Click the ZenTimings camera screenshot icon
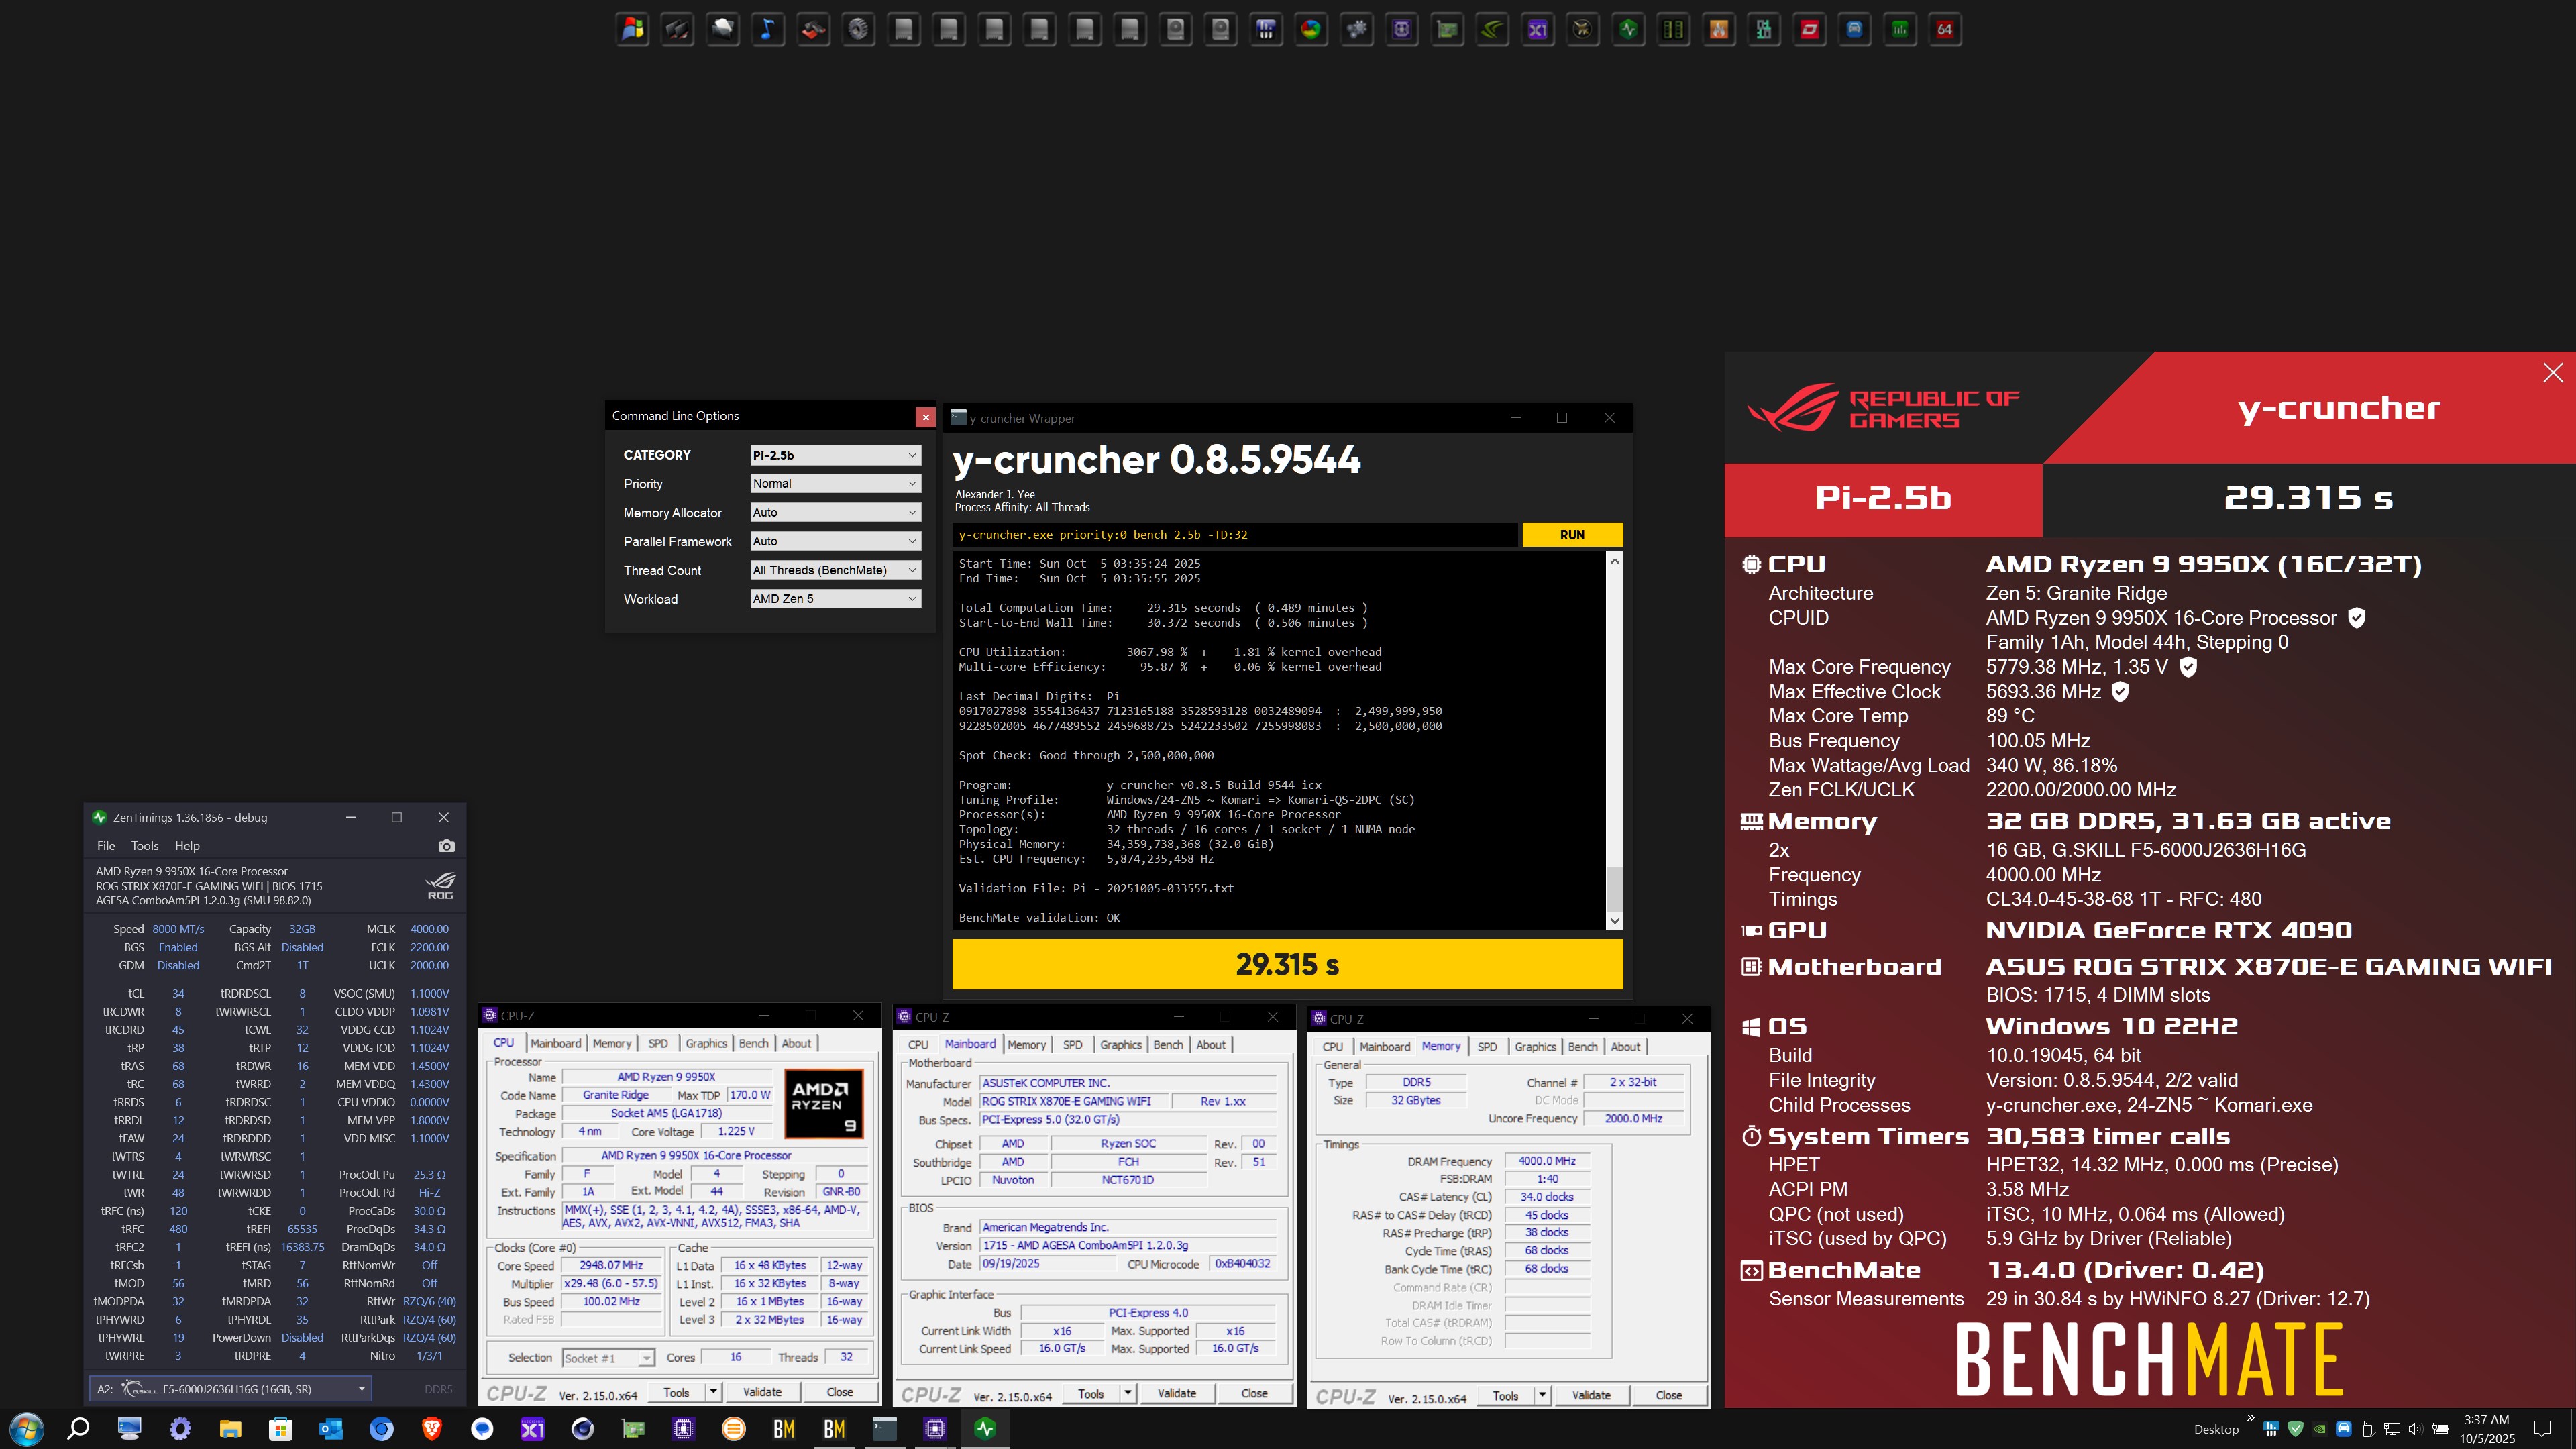This screenshot has width=2576, height=1449. 446,846
